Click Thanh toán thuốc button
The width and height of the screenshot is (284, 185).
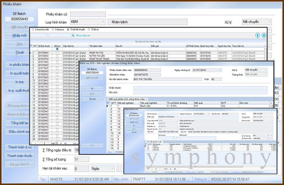click(x=20, y=156)
